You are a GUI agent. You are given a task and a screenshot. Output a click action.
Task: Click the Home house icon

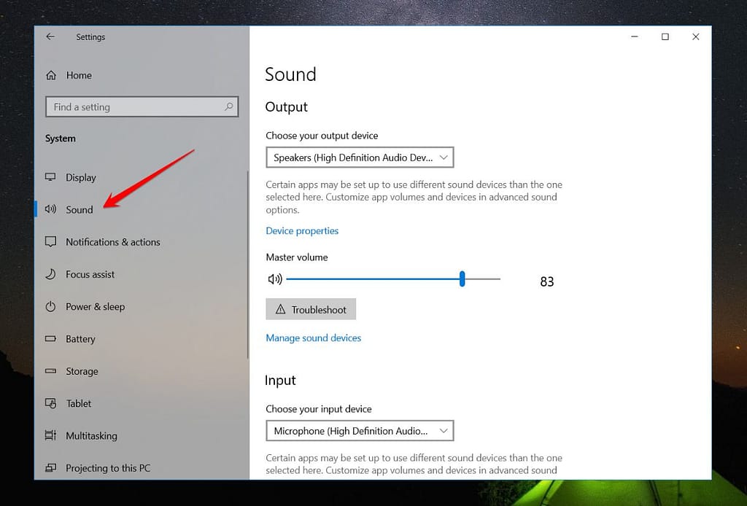coord(51,75)
